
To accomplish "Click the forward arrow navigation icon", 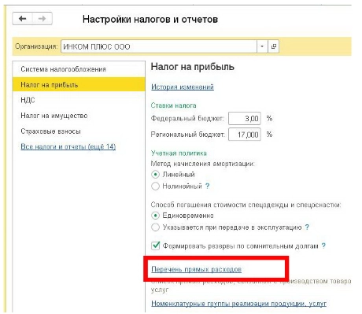I will click(x=42, y=19).
